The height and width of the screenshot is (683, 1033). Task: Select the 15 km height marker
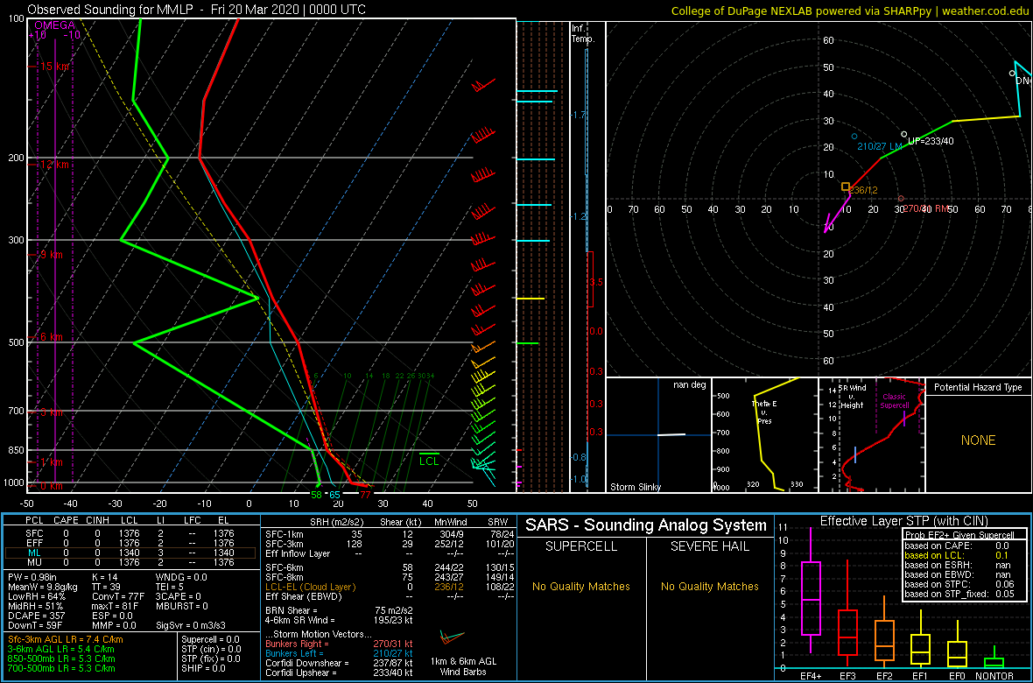point(53,67)
